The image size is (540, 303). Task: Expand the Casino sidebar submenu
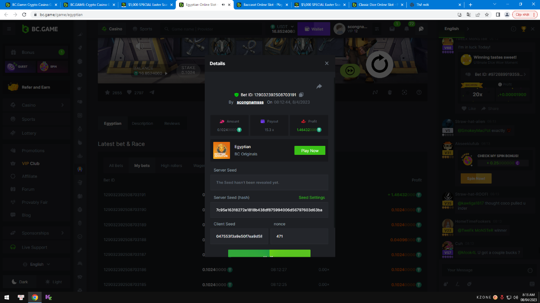(62, 105)
